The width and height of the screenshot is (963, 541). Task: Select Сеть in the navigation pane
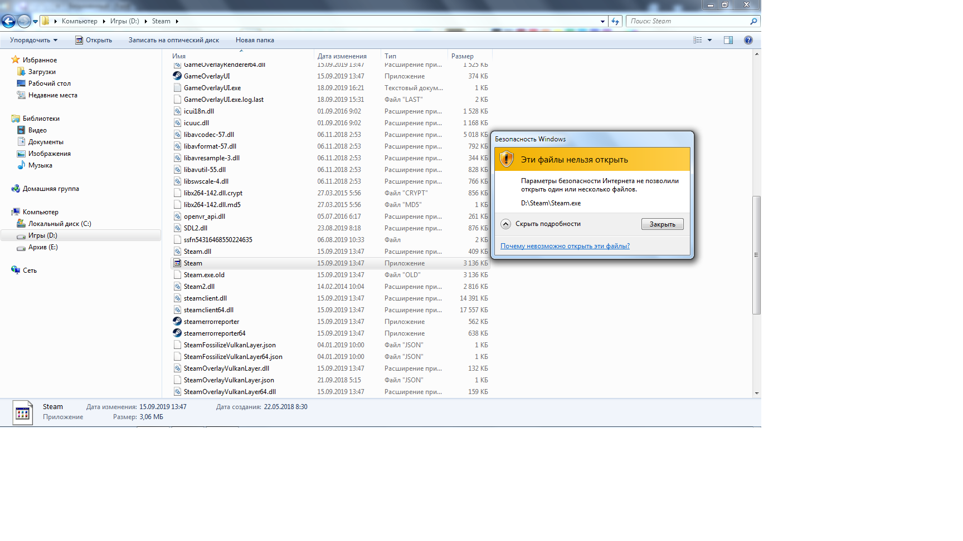click(x=30, y=270)
